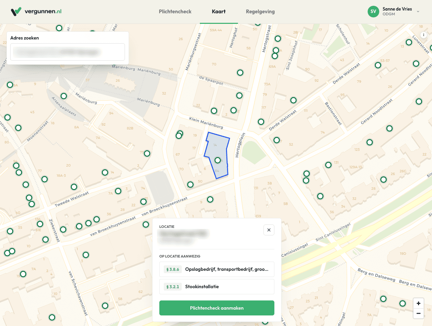Select the marker next to number 9A
432x326 pixels.
click(x=10, y=85)
